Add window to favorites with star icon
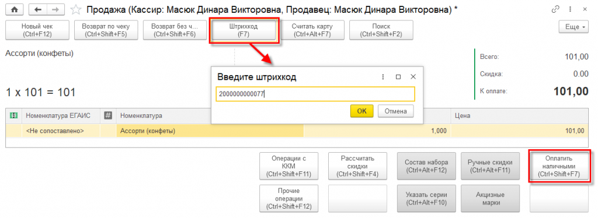 (77, 10)
